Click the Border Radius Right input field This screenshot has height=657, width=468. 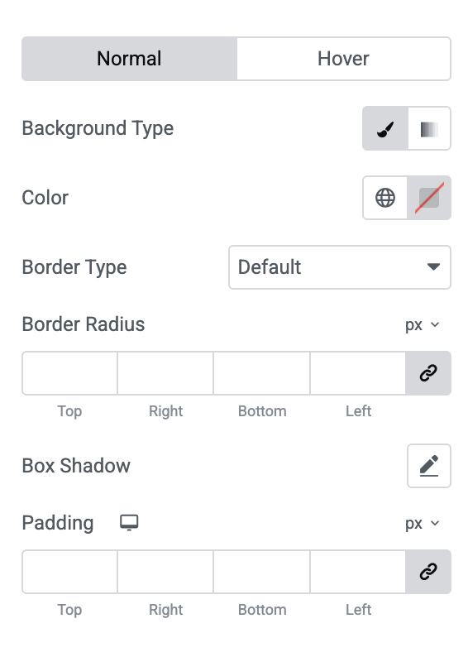(x=165, y=373)
